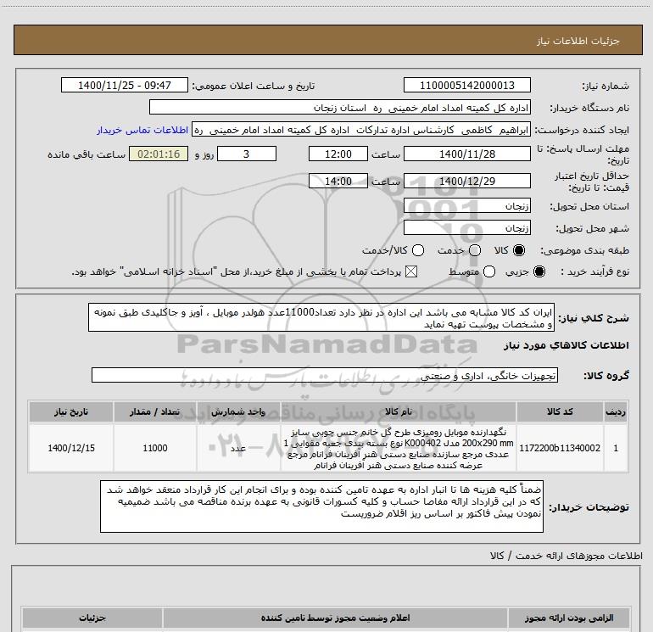Select the کالا/خدمت radio button

pyautogui.click(x=418, y=250)
